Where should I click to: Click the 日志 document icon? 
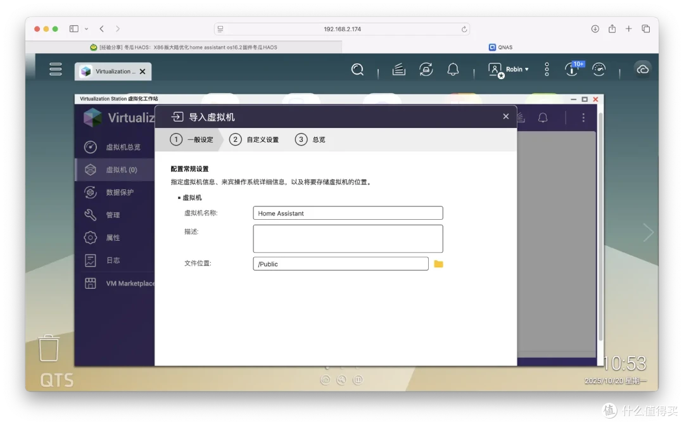pos(91,260)
